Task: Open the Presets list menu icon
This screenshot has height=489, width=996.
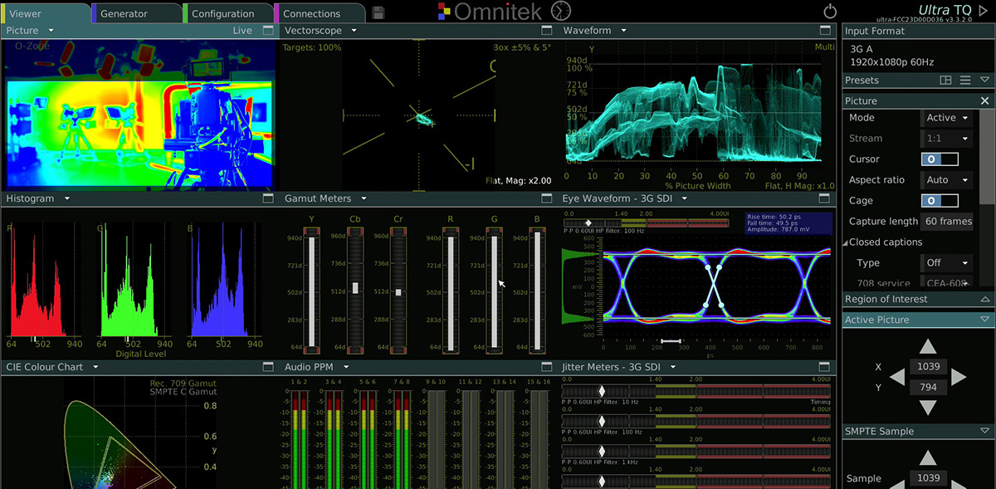Action: click(x=965, y=81)
